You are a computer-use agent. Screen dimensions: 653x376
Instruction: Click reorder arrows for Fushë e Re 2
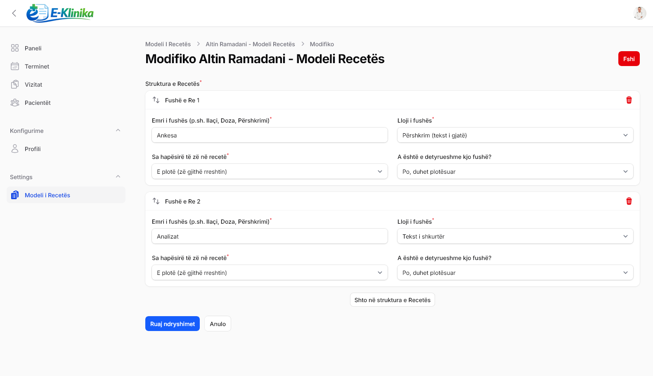[156, 201]
